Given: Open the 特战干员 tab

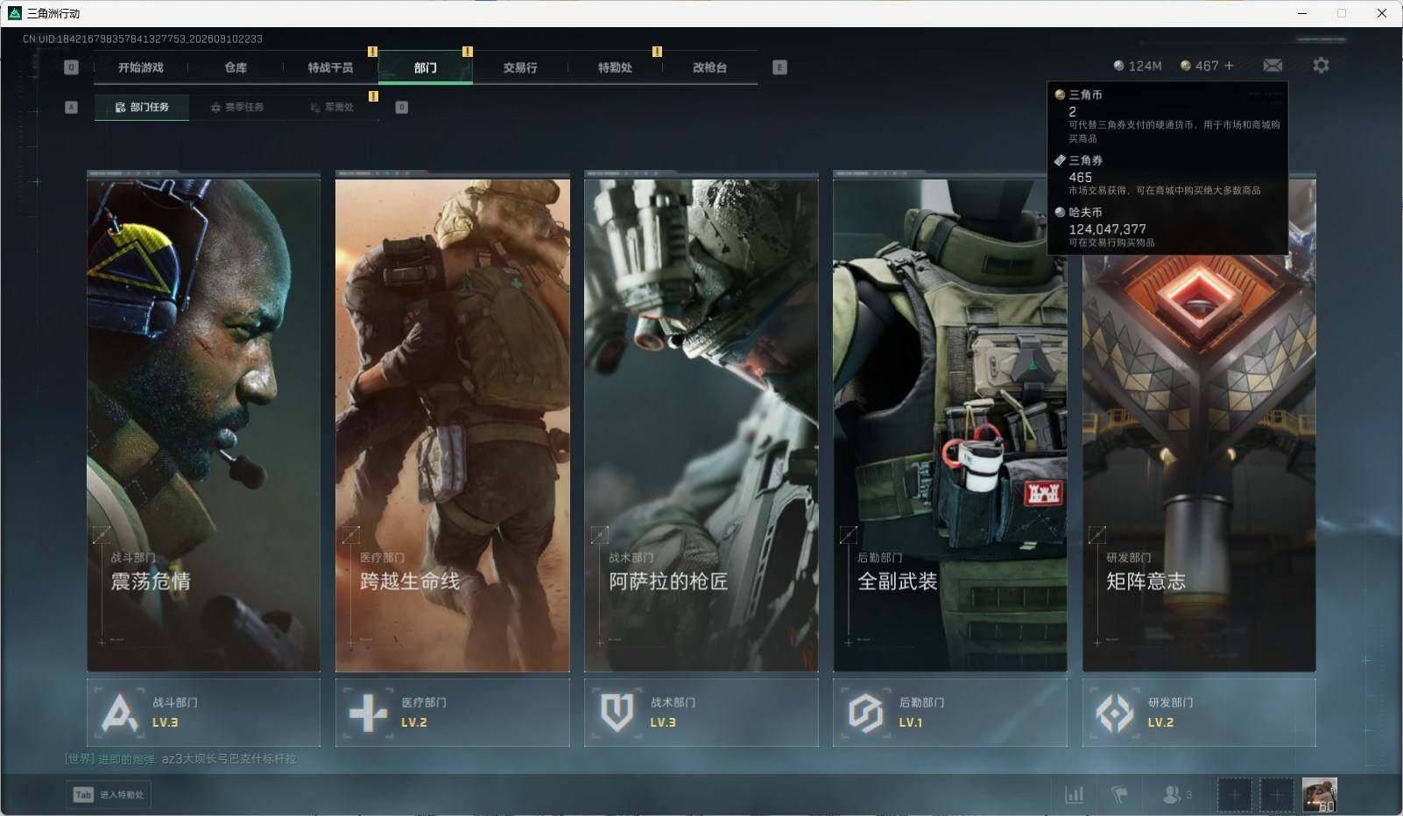Looking at the screenshot, I should 330,67.
